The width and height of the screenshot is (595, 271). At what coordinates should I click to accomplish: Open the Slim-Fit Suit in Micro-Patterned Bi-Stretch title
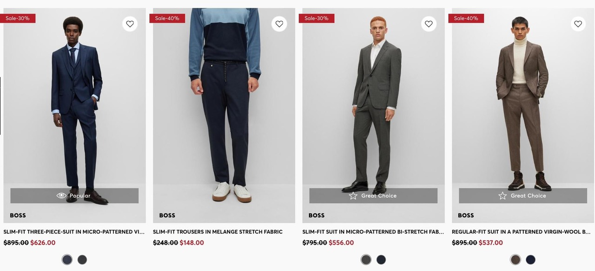click(373, 232)
